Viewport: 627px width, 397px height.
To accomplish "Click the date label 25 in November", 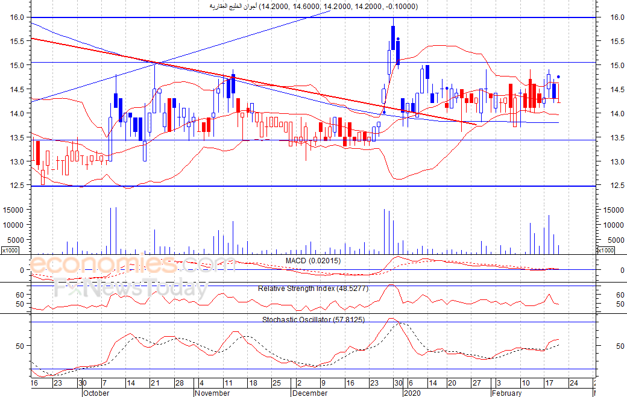I will tap(276, 383).
